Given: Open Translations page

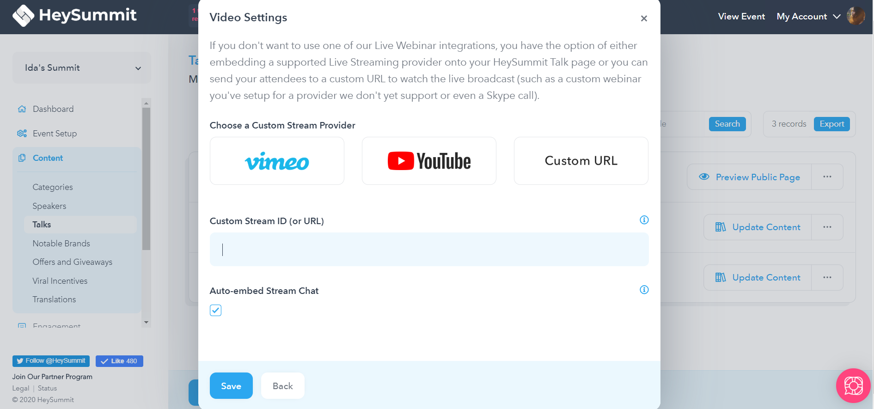Looking at the screenshot, I should (x=54, y=299).
